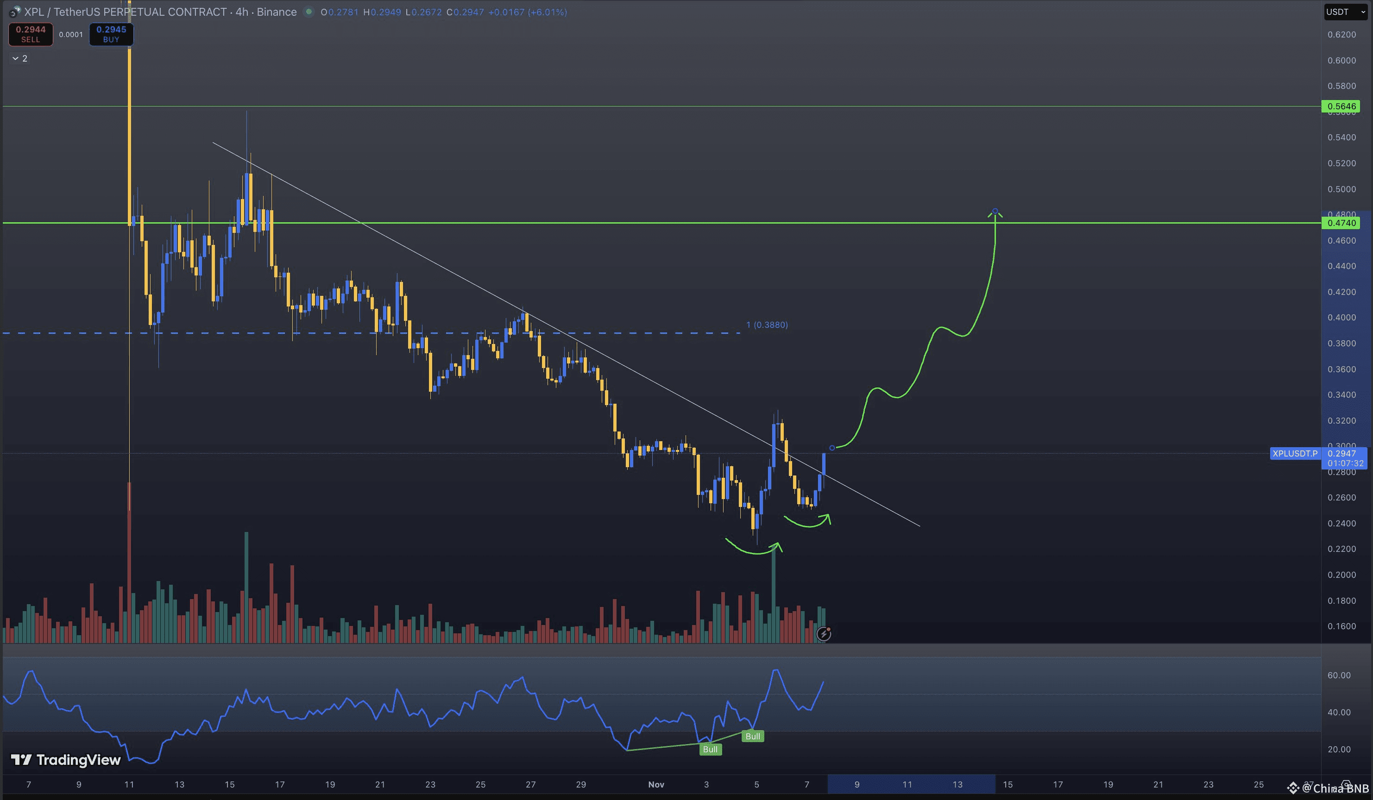Screen dimensions: 1373x800
Task: Click the 1 (0.3880) dashed line label
Action: [x=767, y=325]
